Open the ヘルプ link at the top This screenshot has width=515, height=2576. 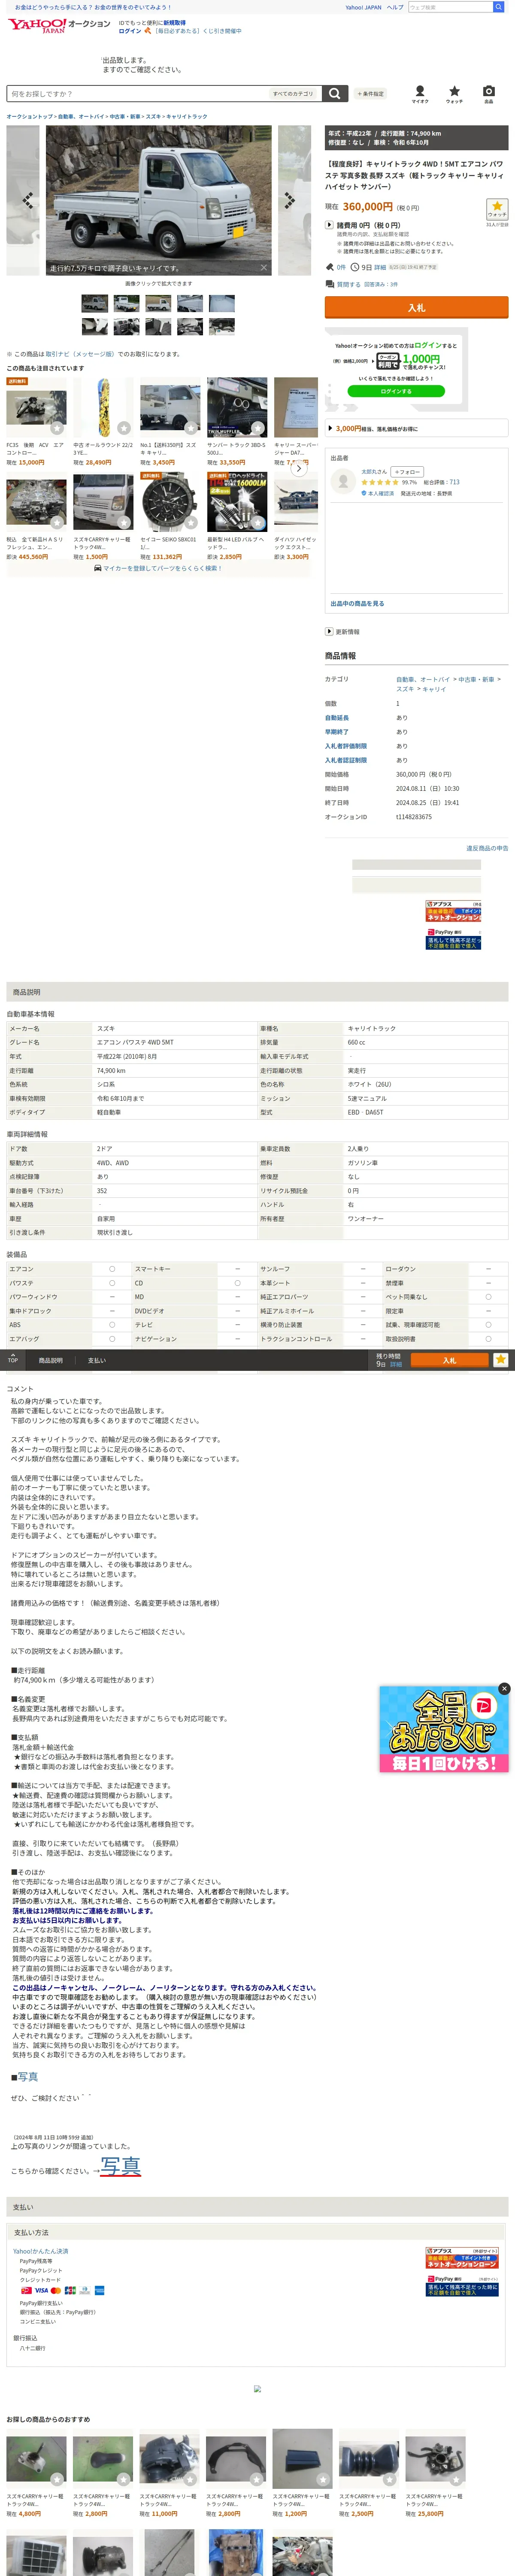[395, 7]
